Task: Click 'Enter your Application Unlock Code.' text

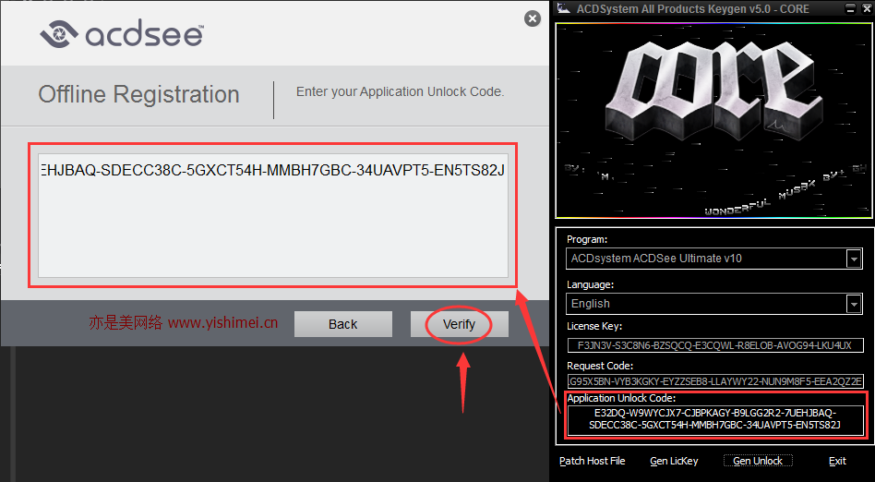Action: click(400, 91)
